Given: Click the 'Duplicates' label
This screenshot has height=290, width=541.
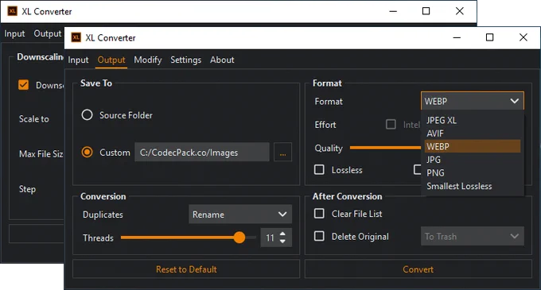Looking at the screenshot, I should coord(103,215).
